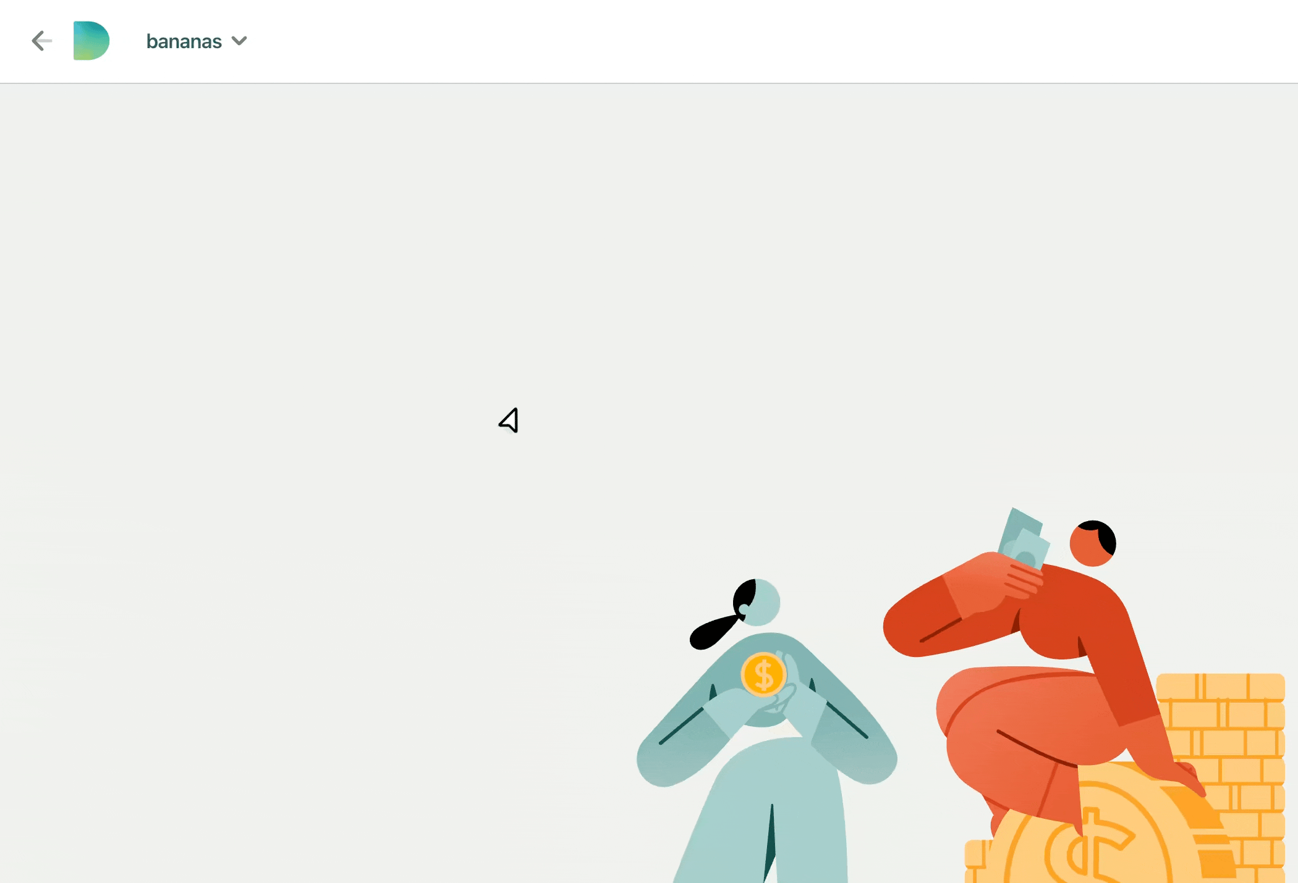Click the empty white header area
1298x883 pixels.
tap(742, 41)
